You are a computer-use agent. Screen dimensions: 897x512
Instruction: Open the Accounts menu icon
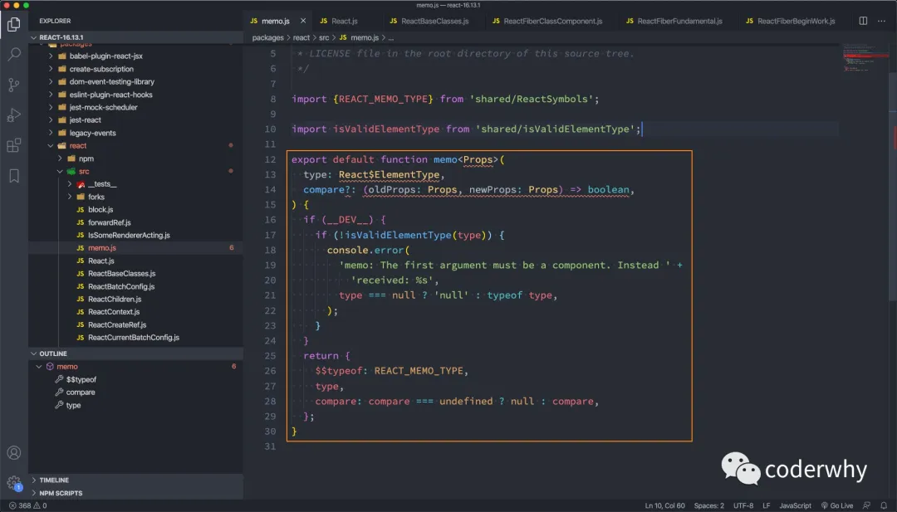point(14,452)
